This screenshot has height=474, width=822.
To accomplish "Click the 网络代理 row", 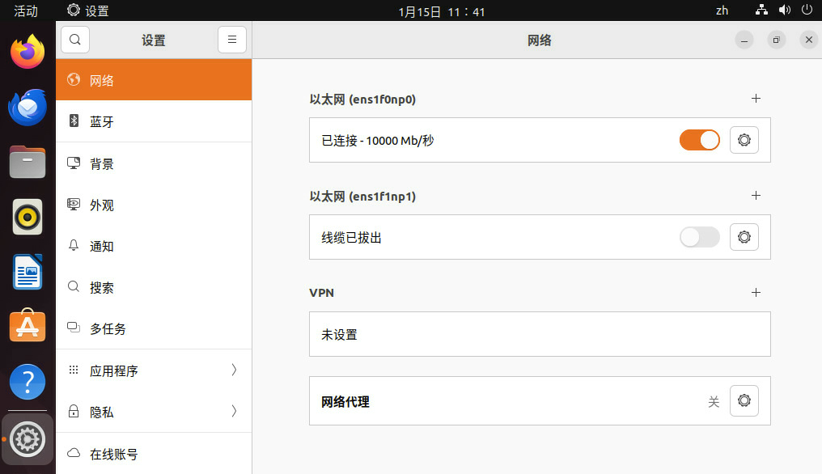I will pos(540,401).
